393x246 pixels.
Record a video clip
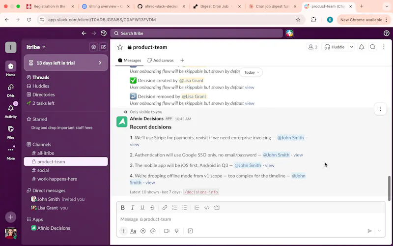(x=167, y=231)
